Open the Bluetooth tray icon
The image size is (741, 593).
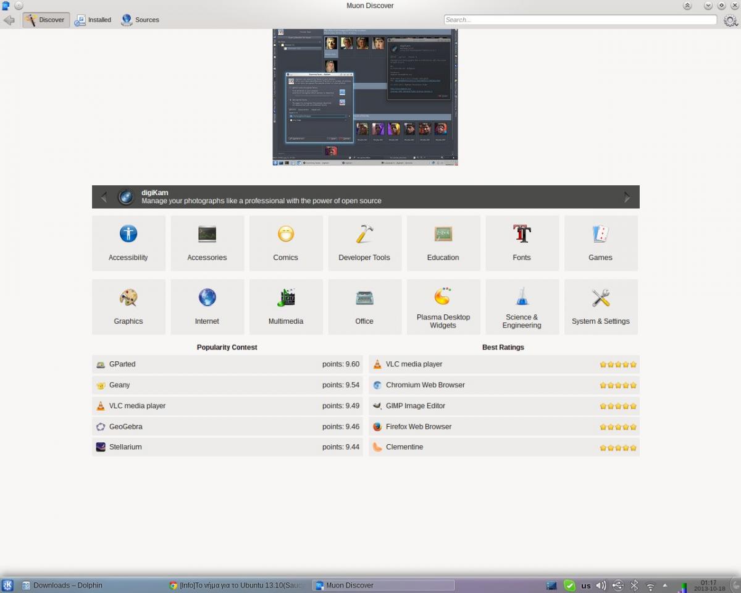point(634,585)
